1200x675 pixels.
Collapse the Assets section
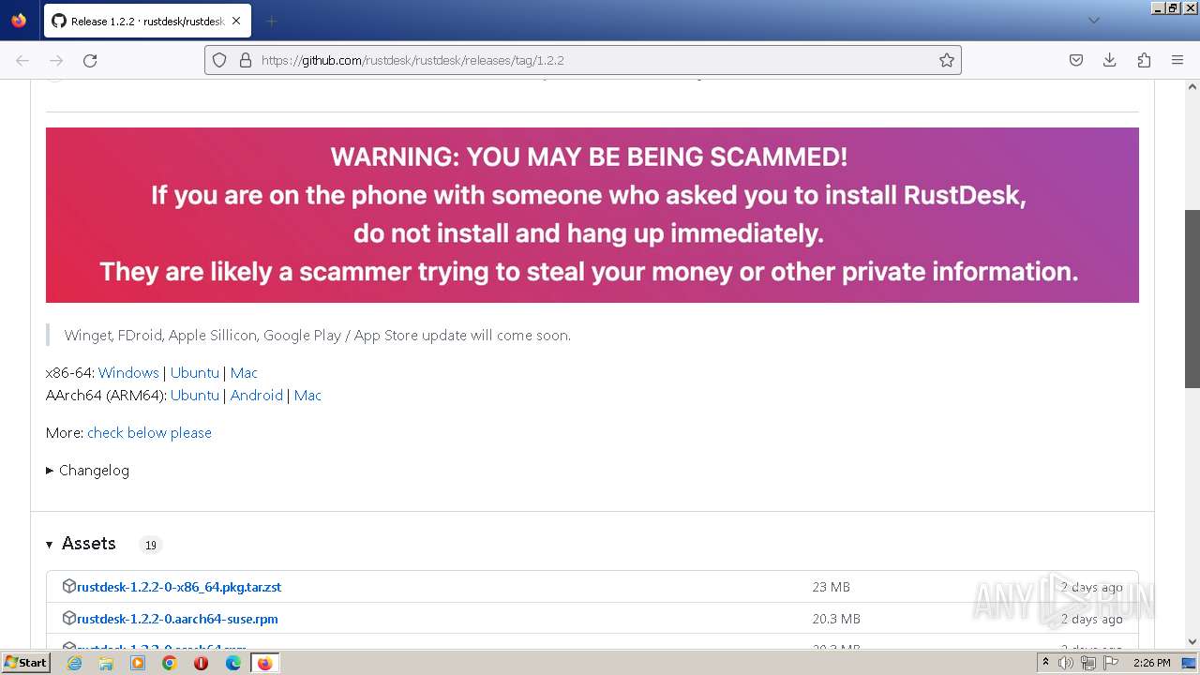click(81, 544)
